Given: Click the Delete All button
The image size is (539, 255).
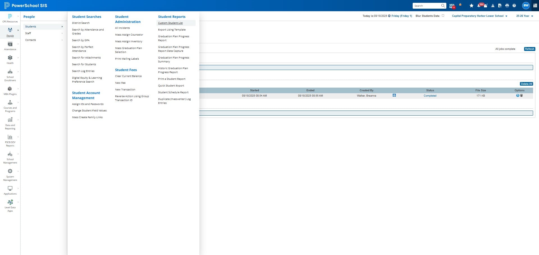Looking at the screenshot, I should click(x=526, y=84).
